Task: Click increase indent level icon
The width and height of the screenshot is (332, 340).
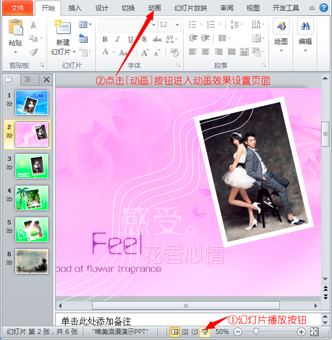Action: [x=205, y=38]
